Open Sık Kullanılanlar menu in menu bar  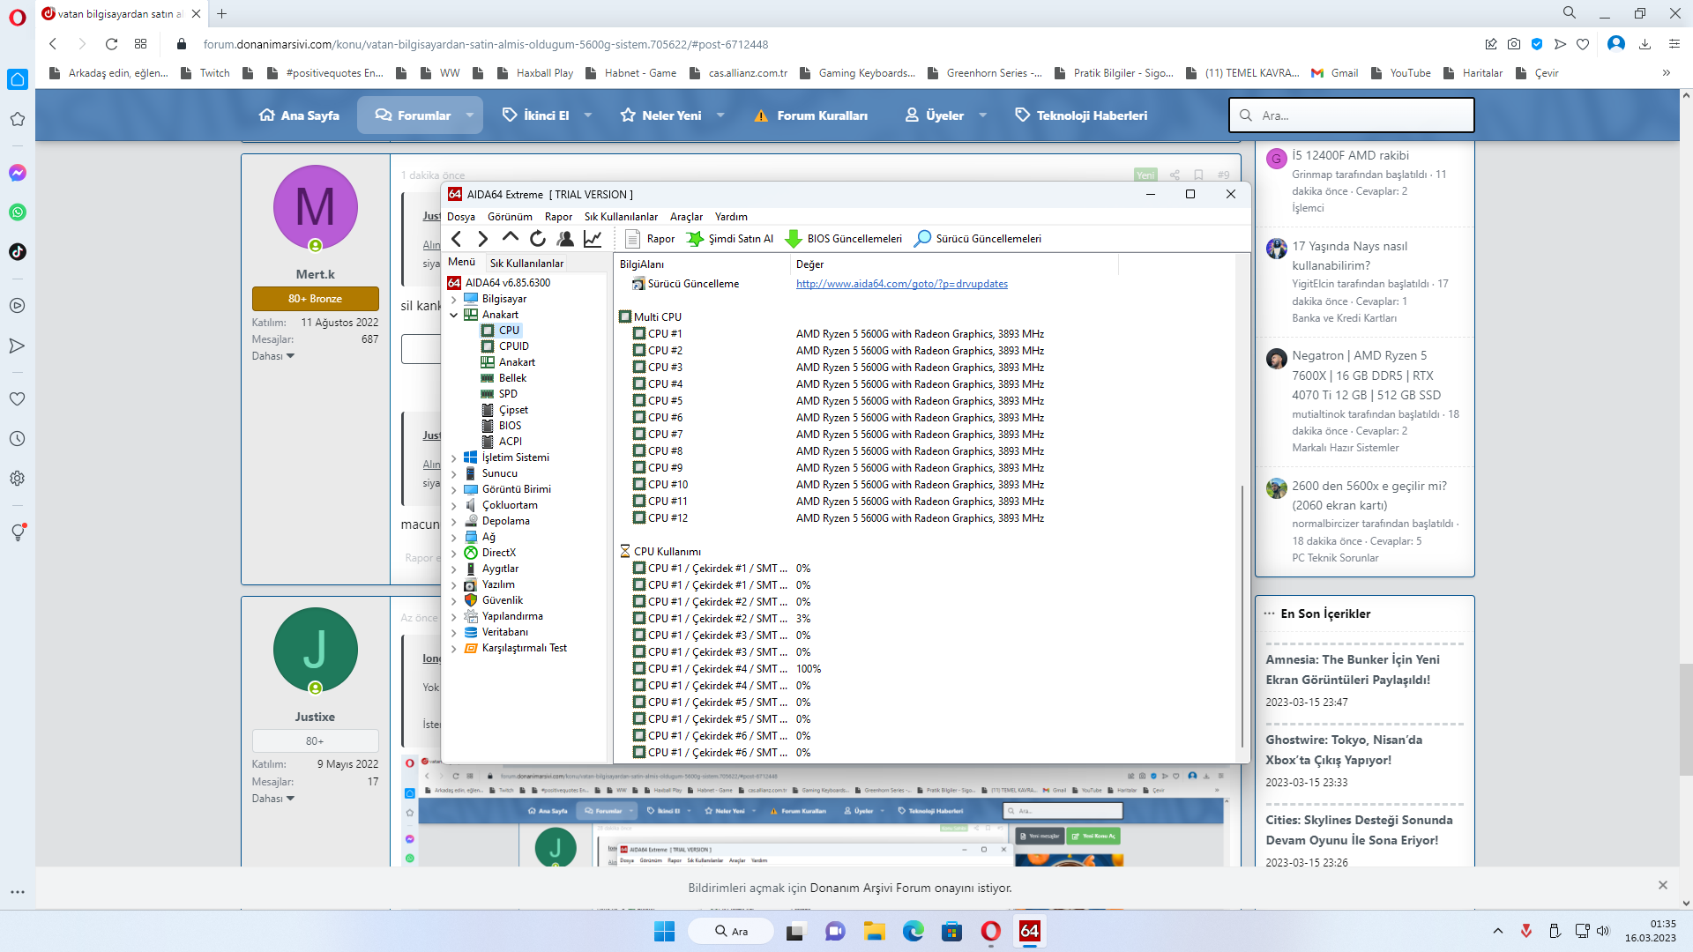[x=621, y=216]
